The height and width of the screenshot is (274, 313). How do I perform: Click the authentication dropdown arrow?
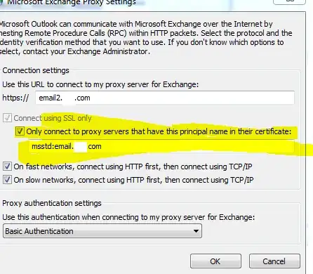click(x=196, y=231)
